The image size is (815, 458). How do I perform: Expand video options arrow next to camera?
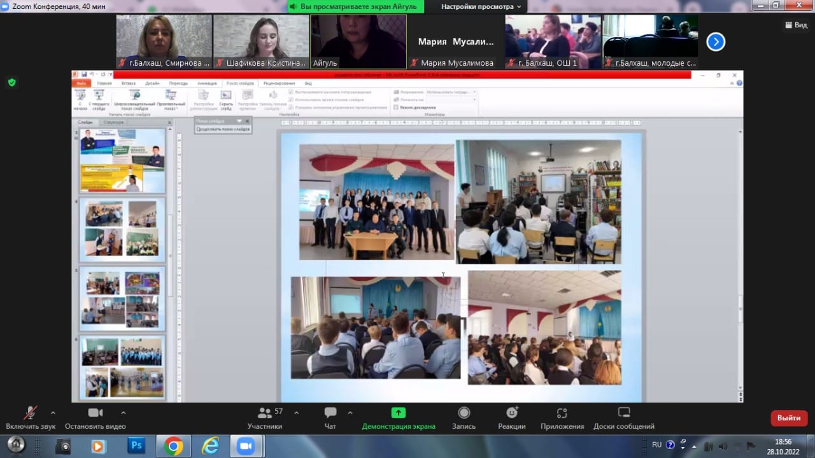124,412
